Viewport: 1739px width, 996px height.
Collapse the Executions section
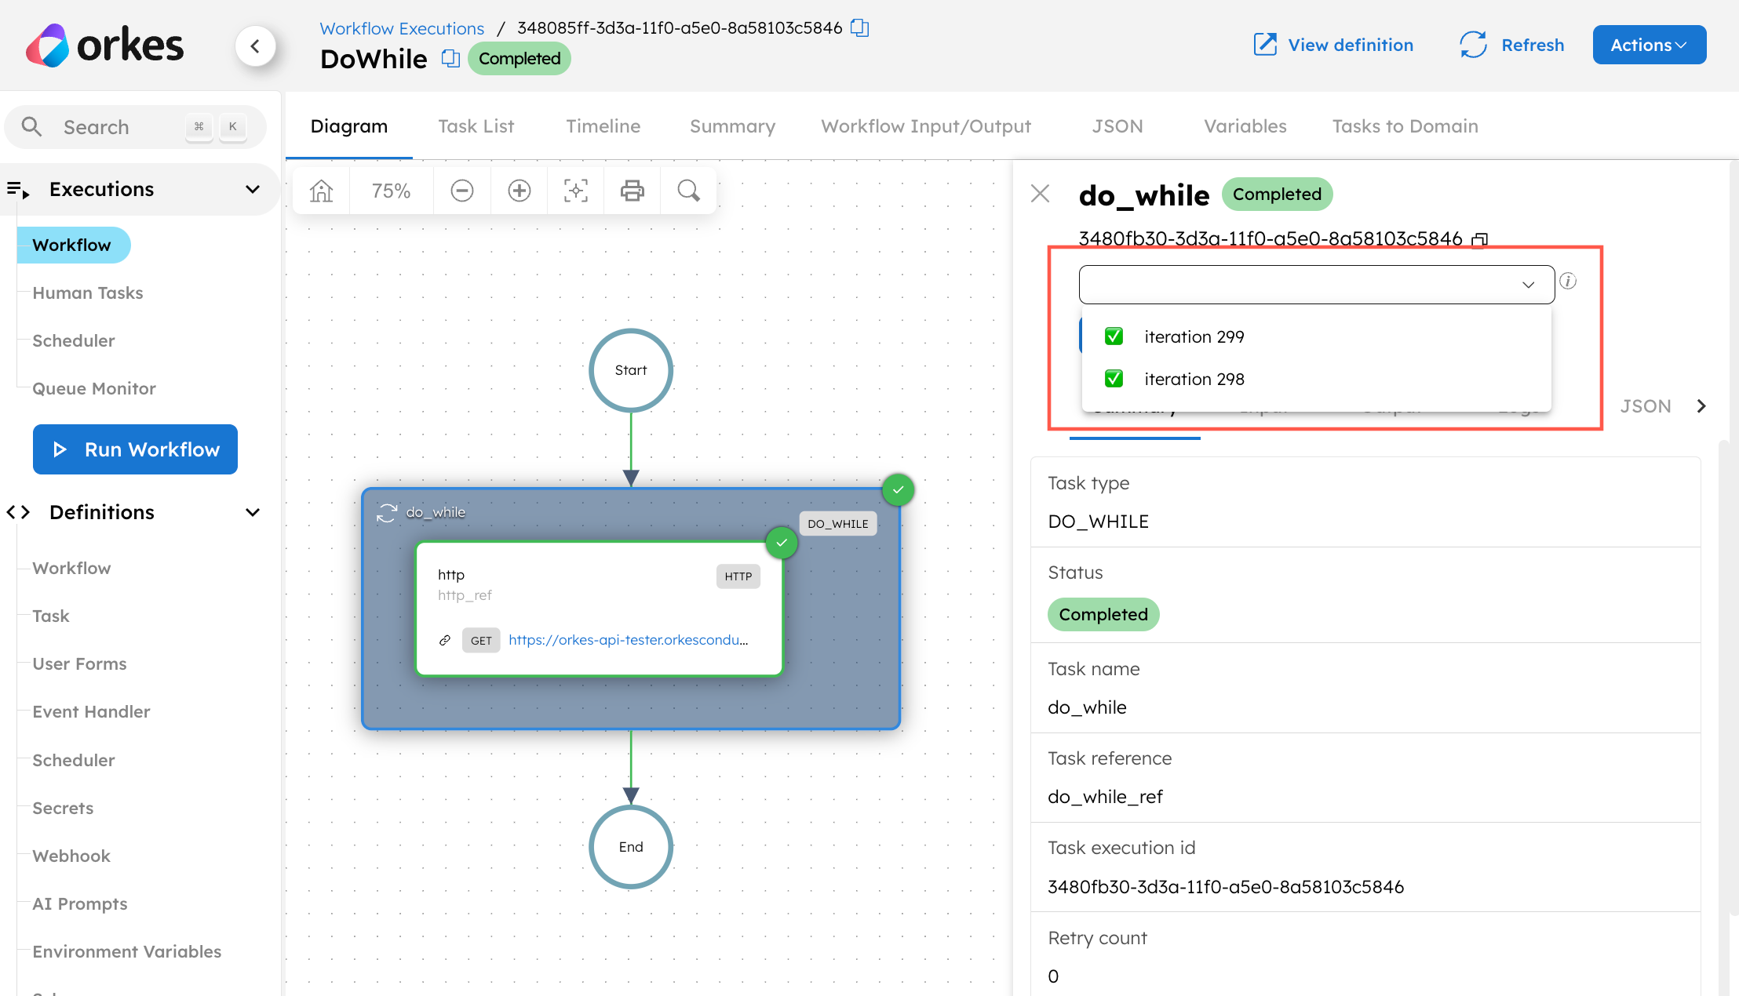coord(252,188)
